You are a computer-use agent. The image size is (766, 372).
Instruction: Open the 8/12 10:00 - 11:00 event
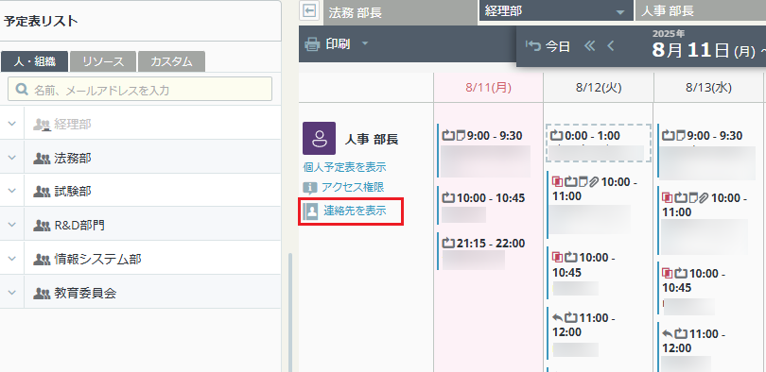coord(599,204)
